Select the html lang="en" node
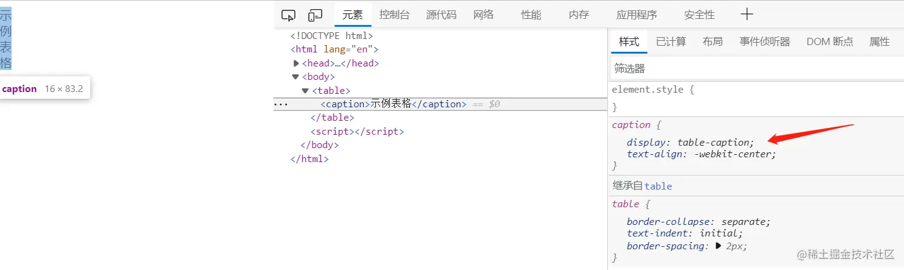The height and width of the screenshot is (270, 904). point(334,49)
